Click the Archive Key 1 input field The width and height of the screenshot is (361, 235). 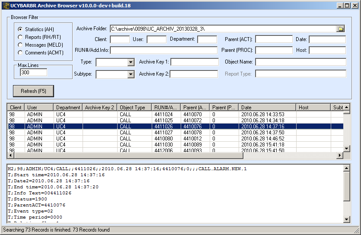(x=195, y=62)
